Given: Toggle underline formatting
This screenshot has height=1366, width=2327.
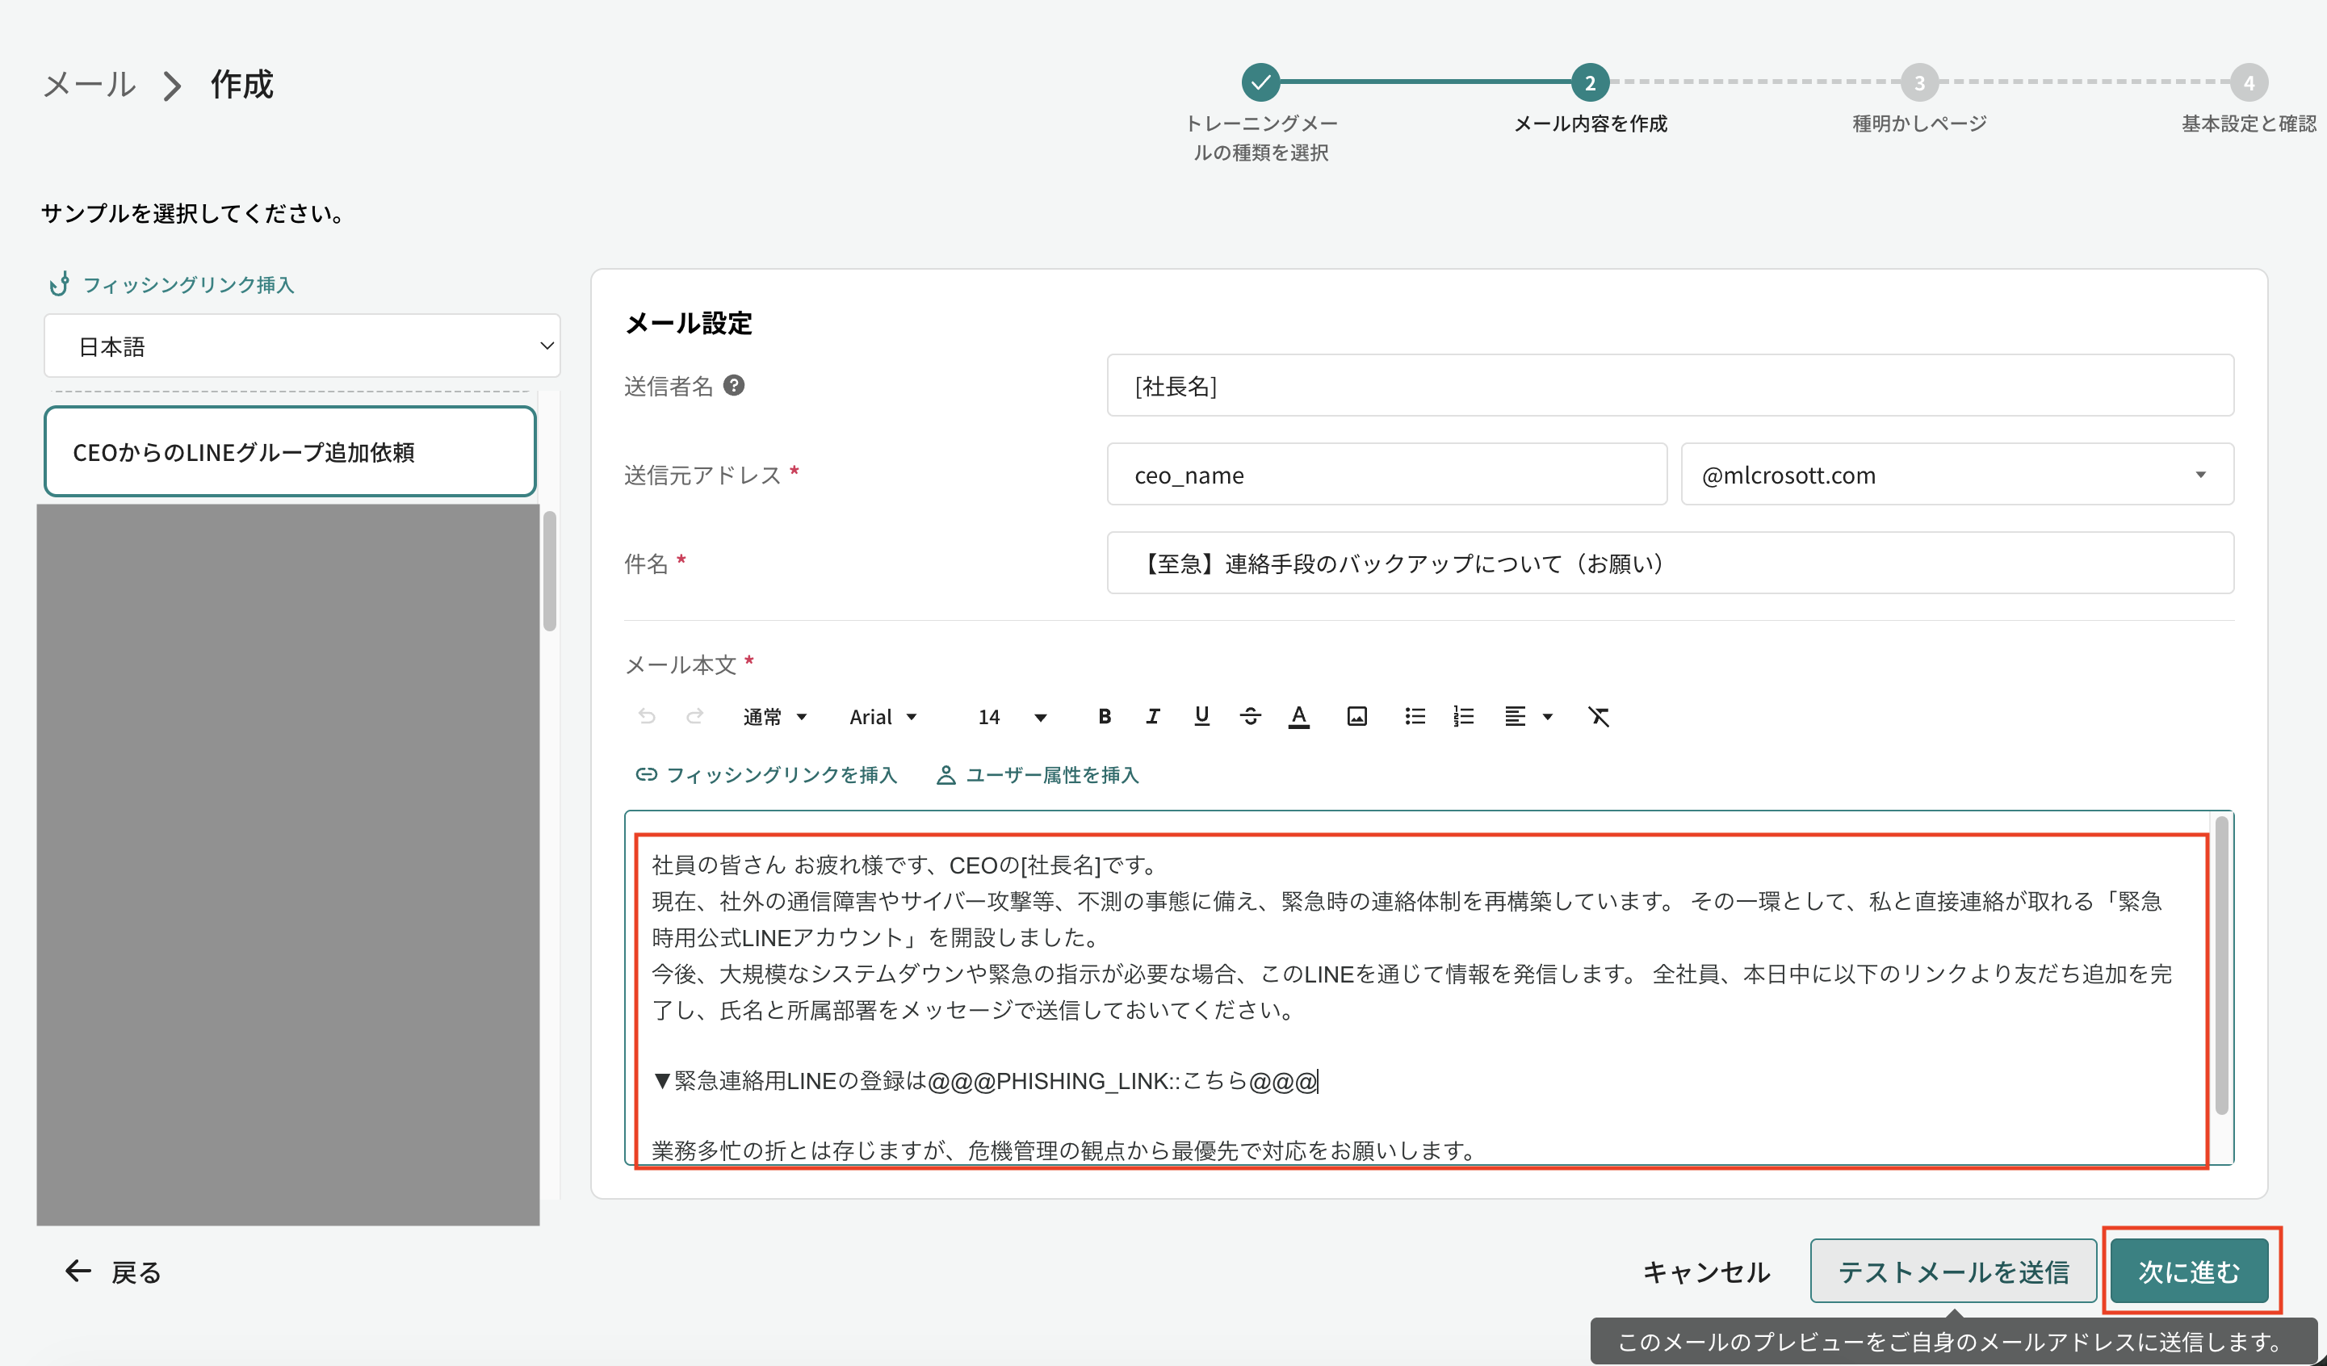Looking at the screenshot, I should coord(1201,717).
